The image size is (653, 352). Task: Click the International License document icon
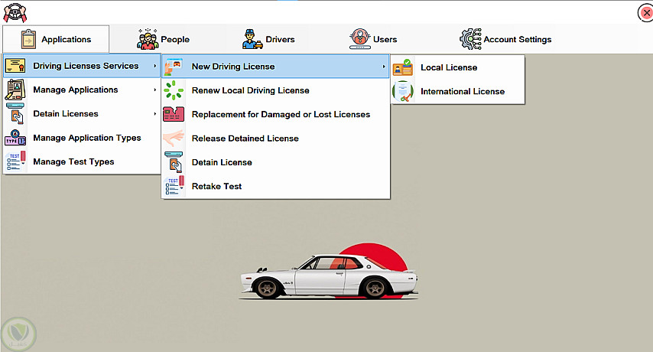coord(403,91)
